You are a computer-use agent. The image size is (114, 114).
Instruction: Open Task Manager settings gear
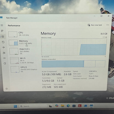7,89
